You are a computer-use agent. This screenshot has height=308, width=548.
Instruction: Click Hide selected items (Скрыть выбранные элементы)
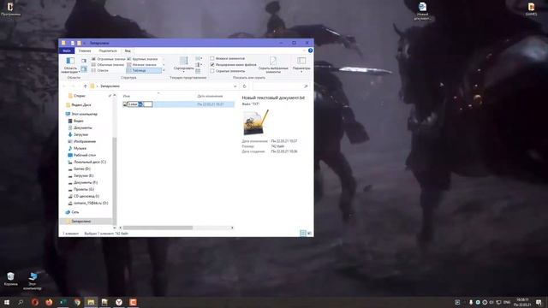coord(273,65)
